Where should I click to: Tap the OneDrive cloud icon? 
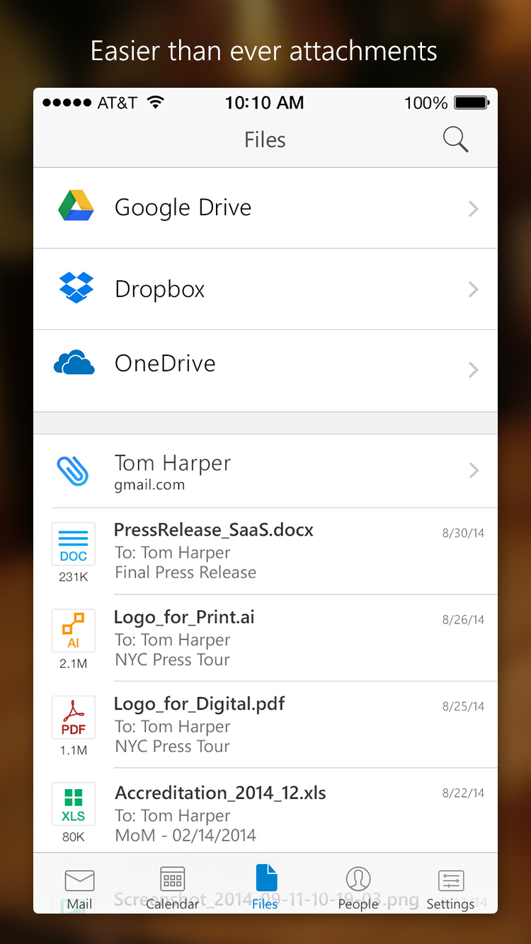click(x=74, y=363)
